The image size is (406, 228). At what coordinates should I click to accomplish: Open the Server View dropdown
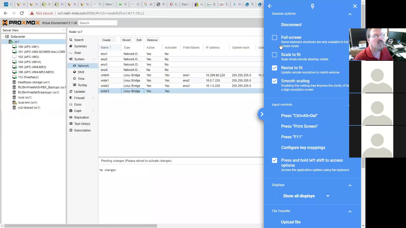[x=33, y=30]
